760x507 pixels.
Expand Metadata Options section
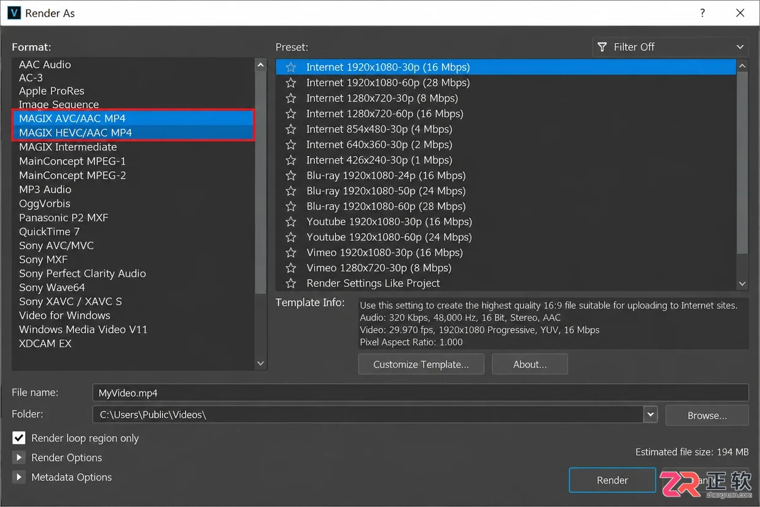coord(19,478)
